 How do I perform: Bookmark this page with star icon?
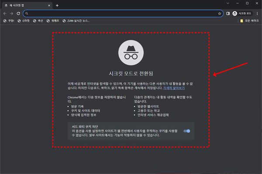coord(219,14)
